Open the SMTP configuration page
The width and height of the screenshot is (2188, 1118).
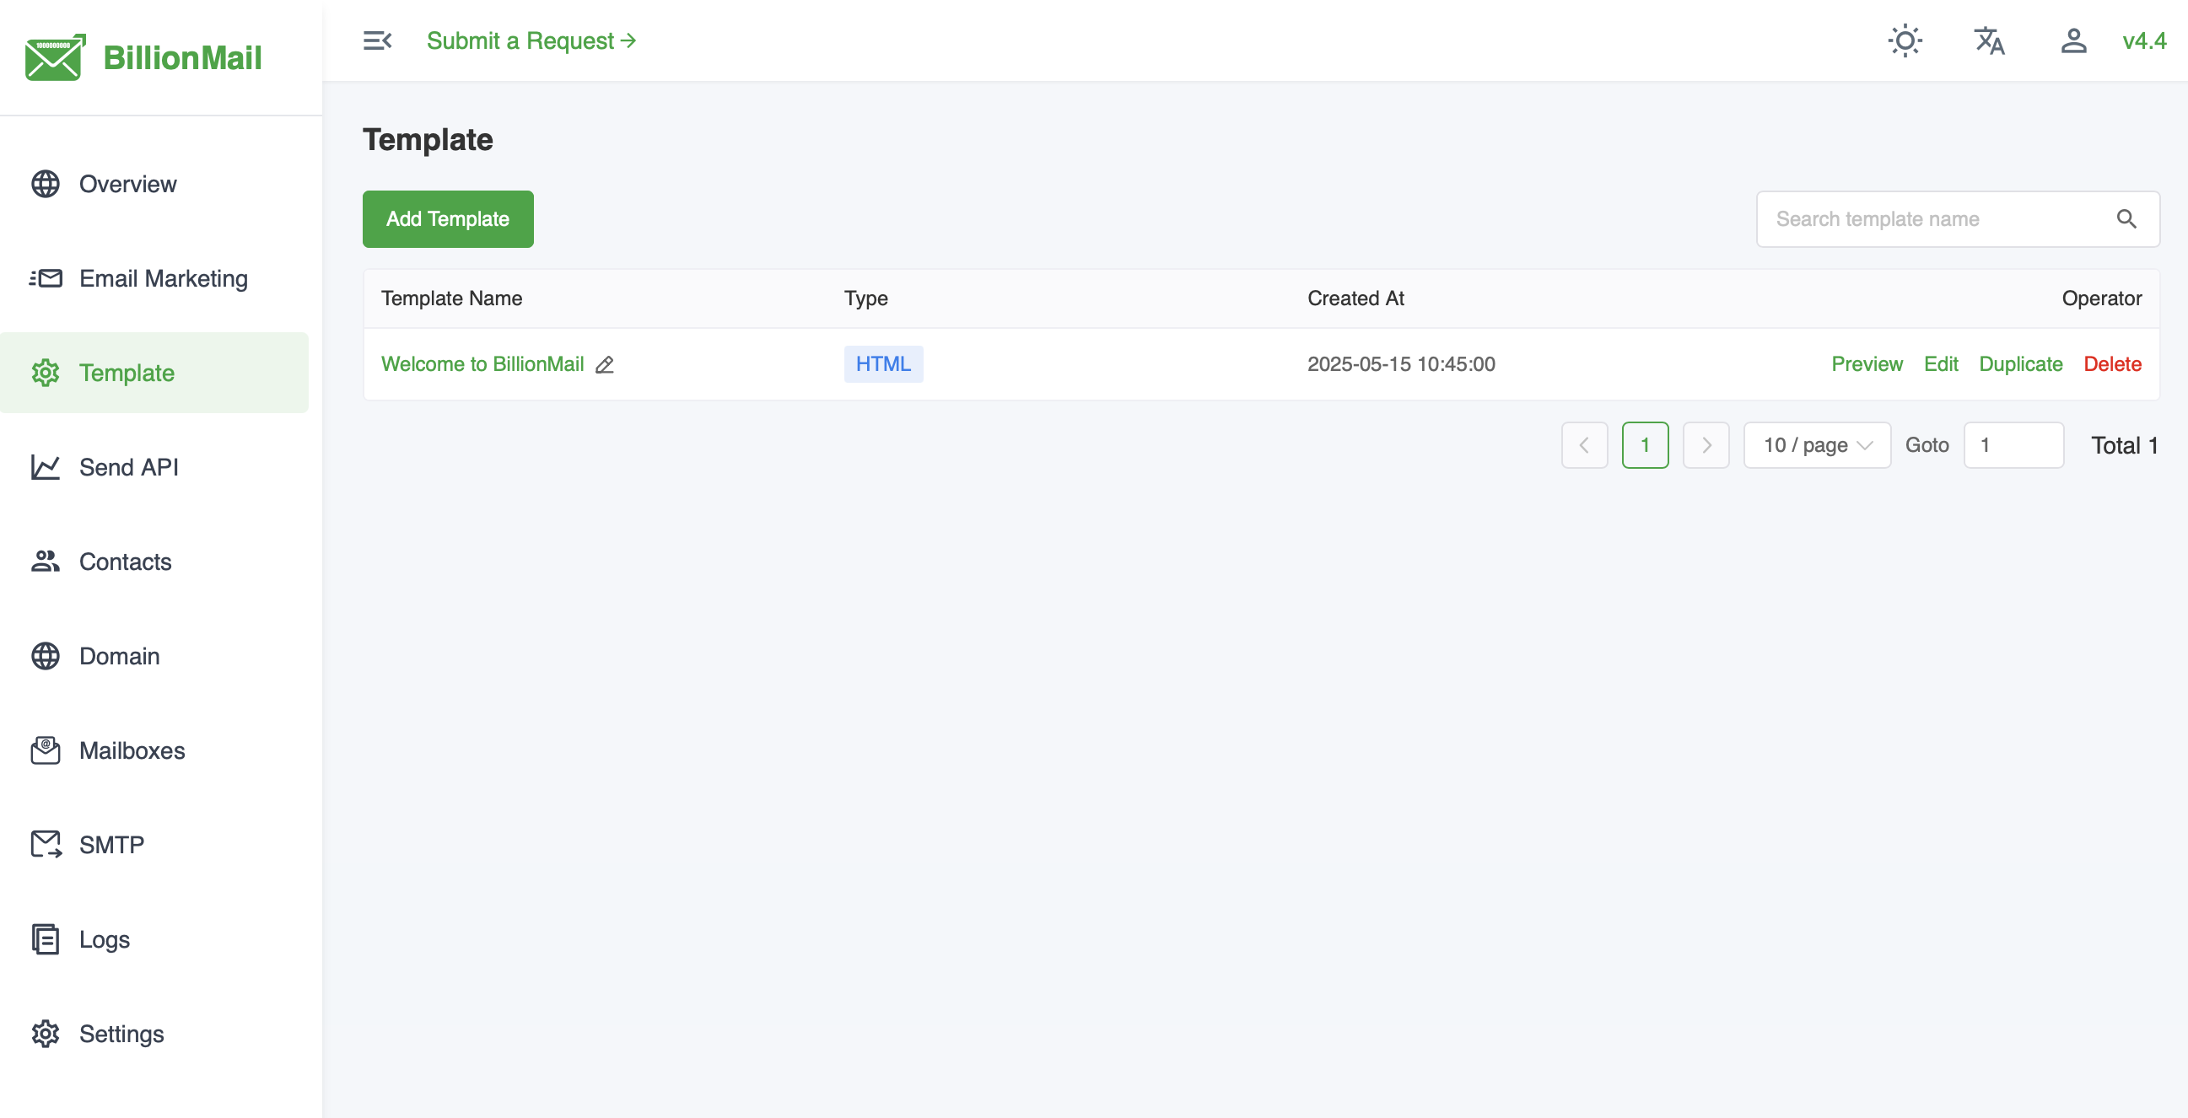111,845
